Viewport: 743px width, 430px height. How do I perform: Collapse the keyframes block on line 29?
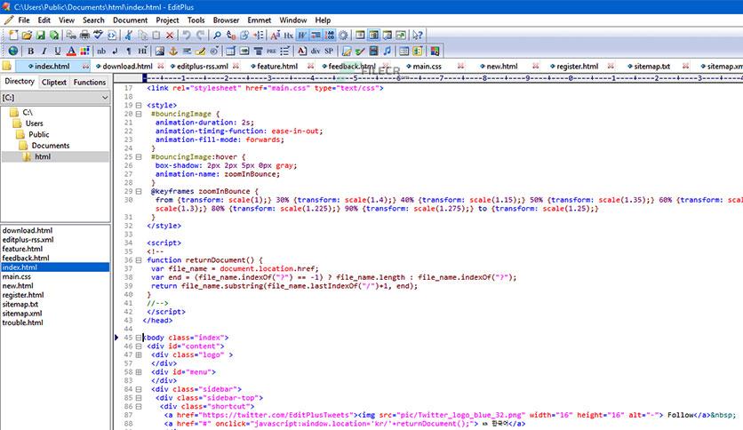139,192
